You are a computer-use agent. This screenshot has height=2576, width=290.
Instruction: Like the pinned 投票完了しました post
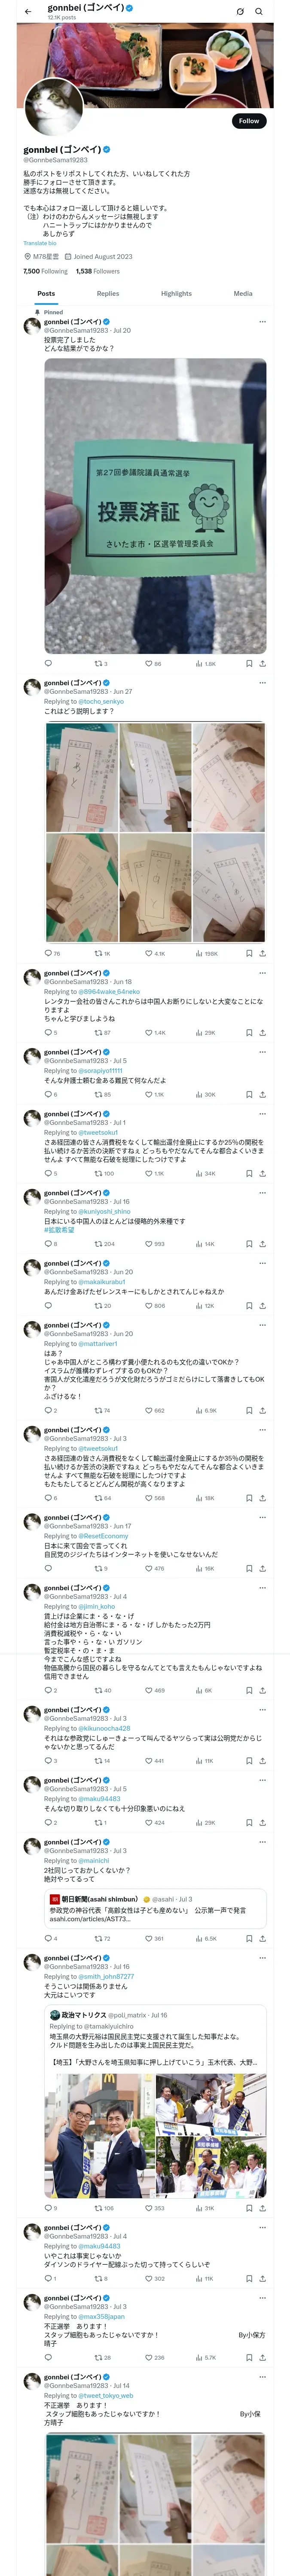coord(148,663)
